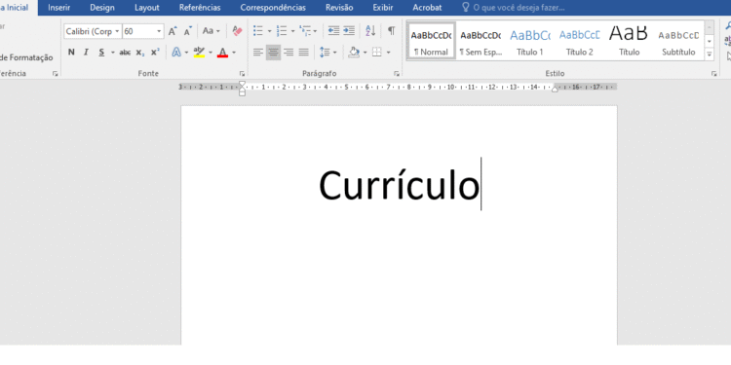Apply the Subtítulo style
Image resolution: width=731 pixels, height=365 pixels.
click(678, 41)
